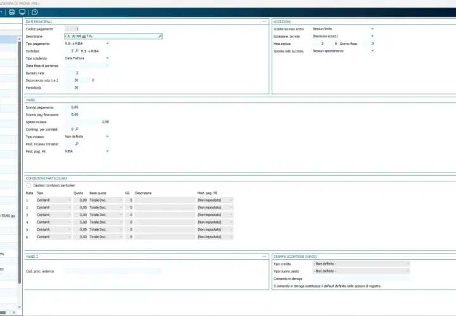
Task: Click the Controp. per contabil. lookup magnifier
Action: 77,129
